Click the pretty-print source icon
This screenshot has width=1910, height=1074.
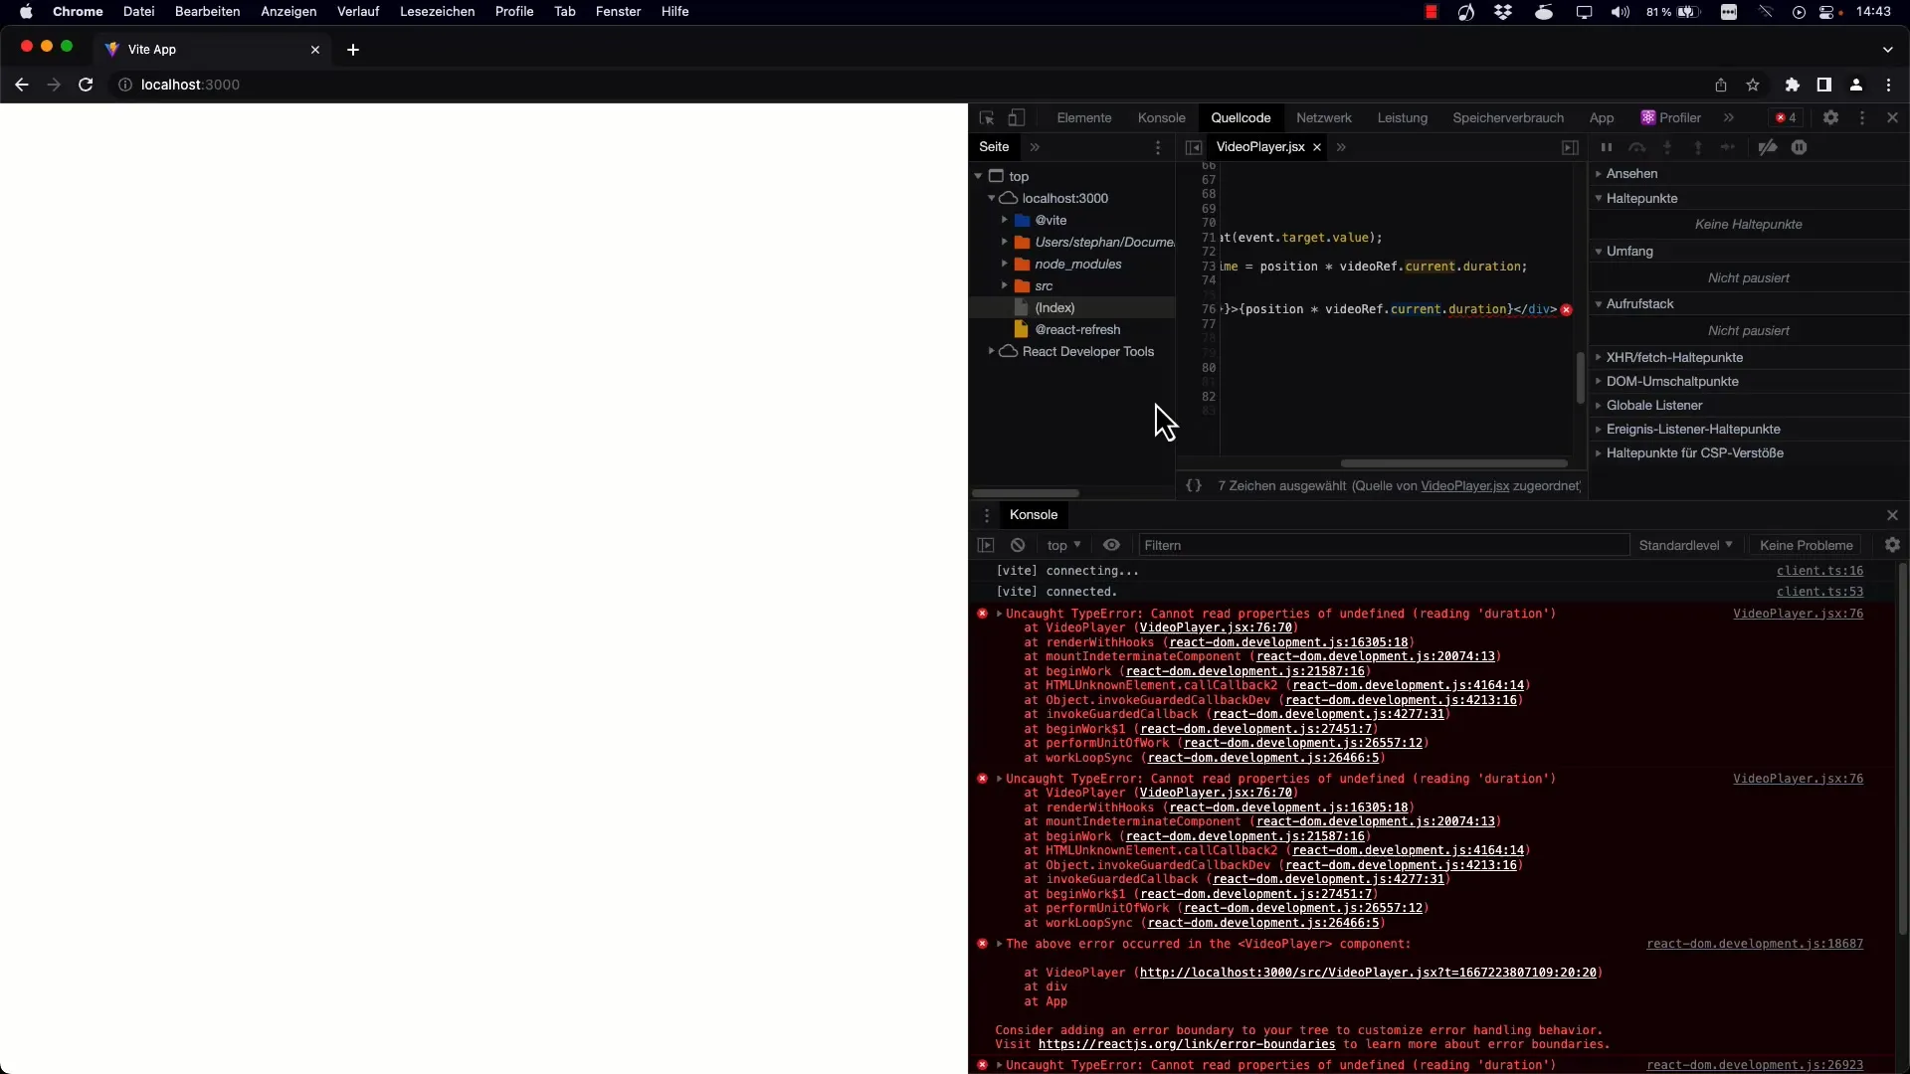[x=1194, y=485]
